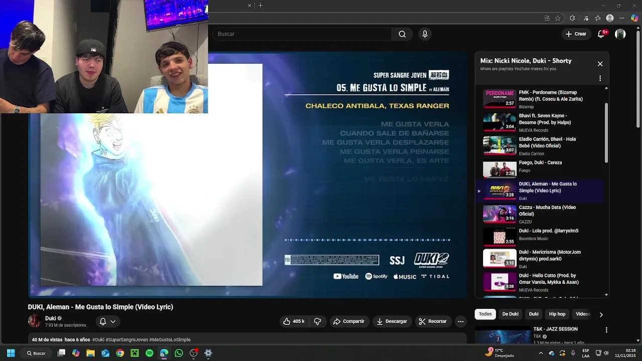The height and width of the screenshot is (361, 642).
Task: Open the Mix playlist options menu
Action: (600, 78)
